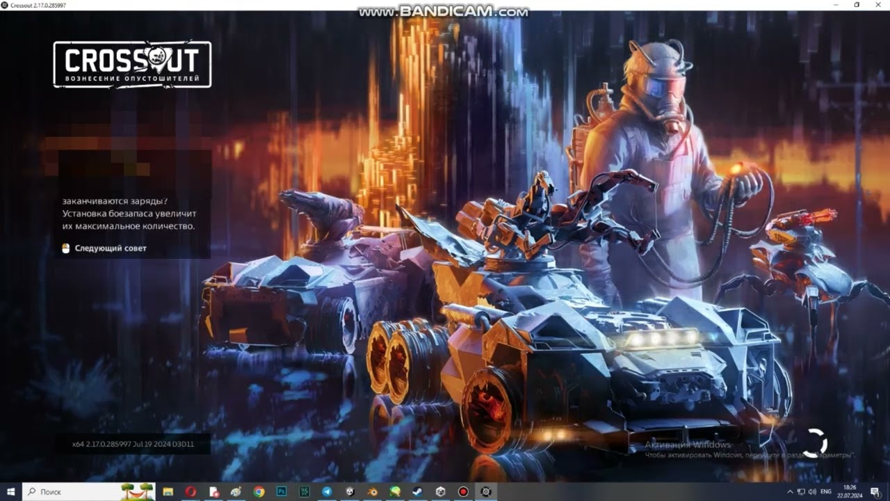The height and width of the screenshot is (501, 890).
Task: Click version text 'x64 2.17.0.285997 Jul 19 2024 D3D11'
Action: [132, 444]
